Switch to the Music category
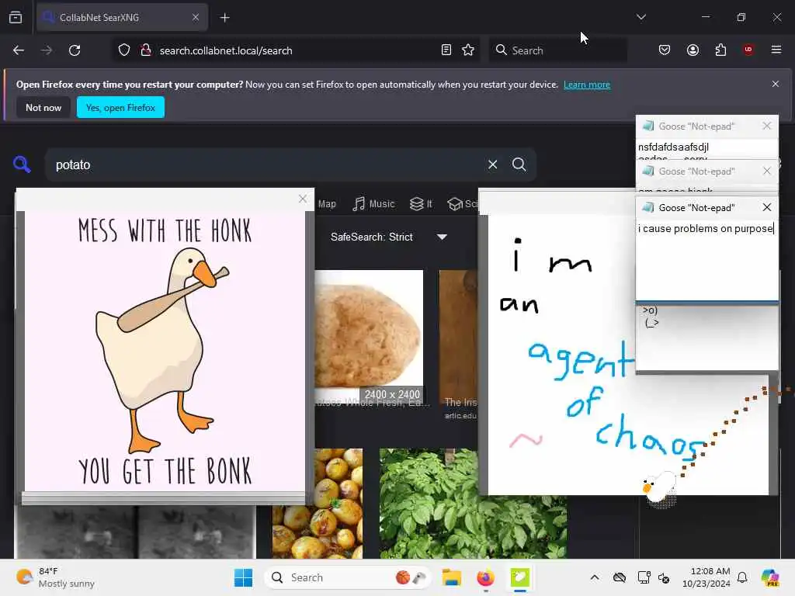This screenshot has width=795, height=596. click(x=373, y=204)
